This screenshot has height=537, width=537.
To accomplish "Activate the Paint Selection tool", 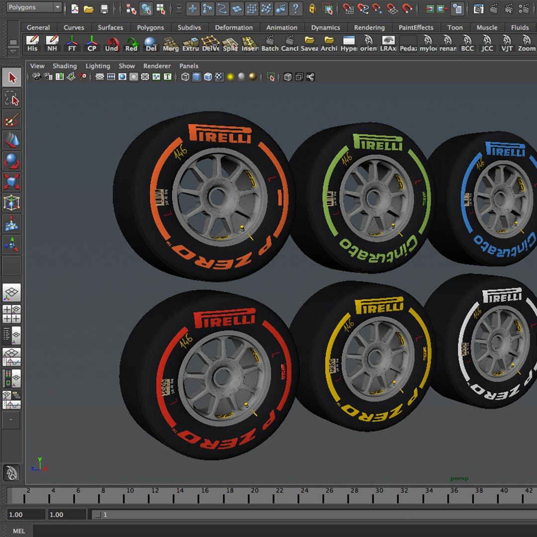I will pos(12,119).
